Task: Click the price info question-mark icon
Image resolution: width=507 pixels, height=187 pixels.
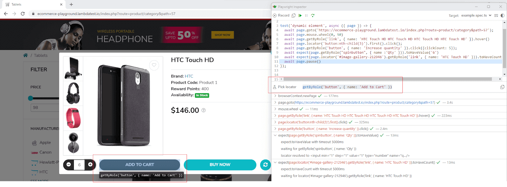Action: click(203, 110)
